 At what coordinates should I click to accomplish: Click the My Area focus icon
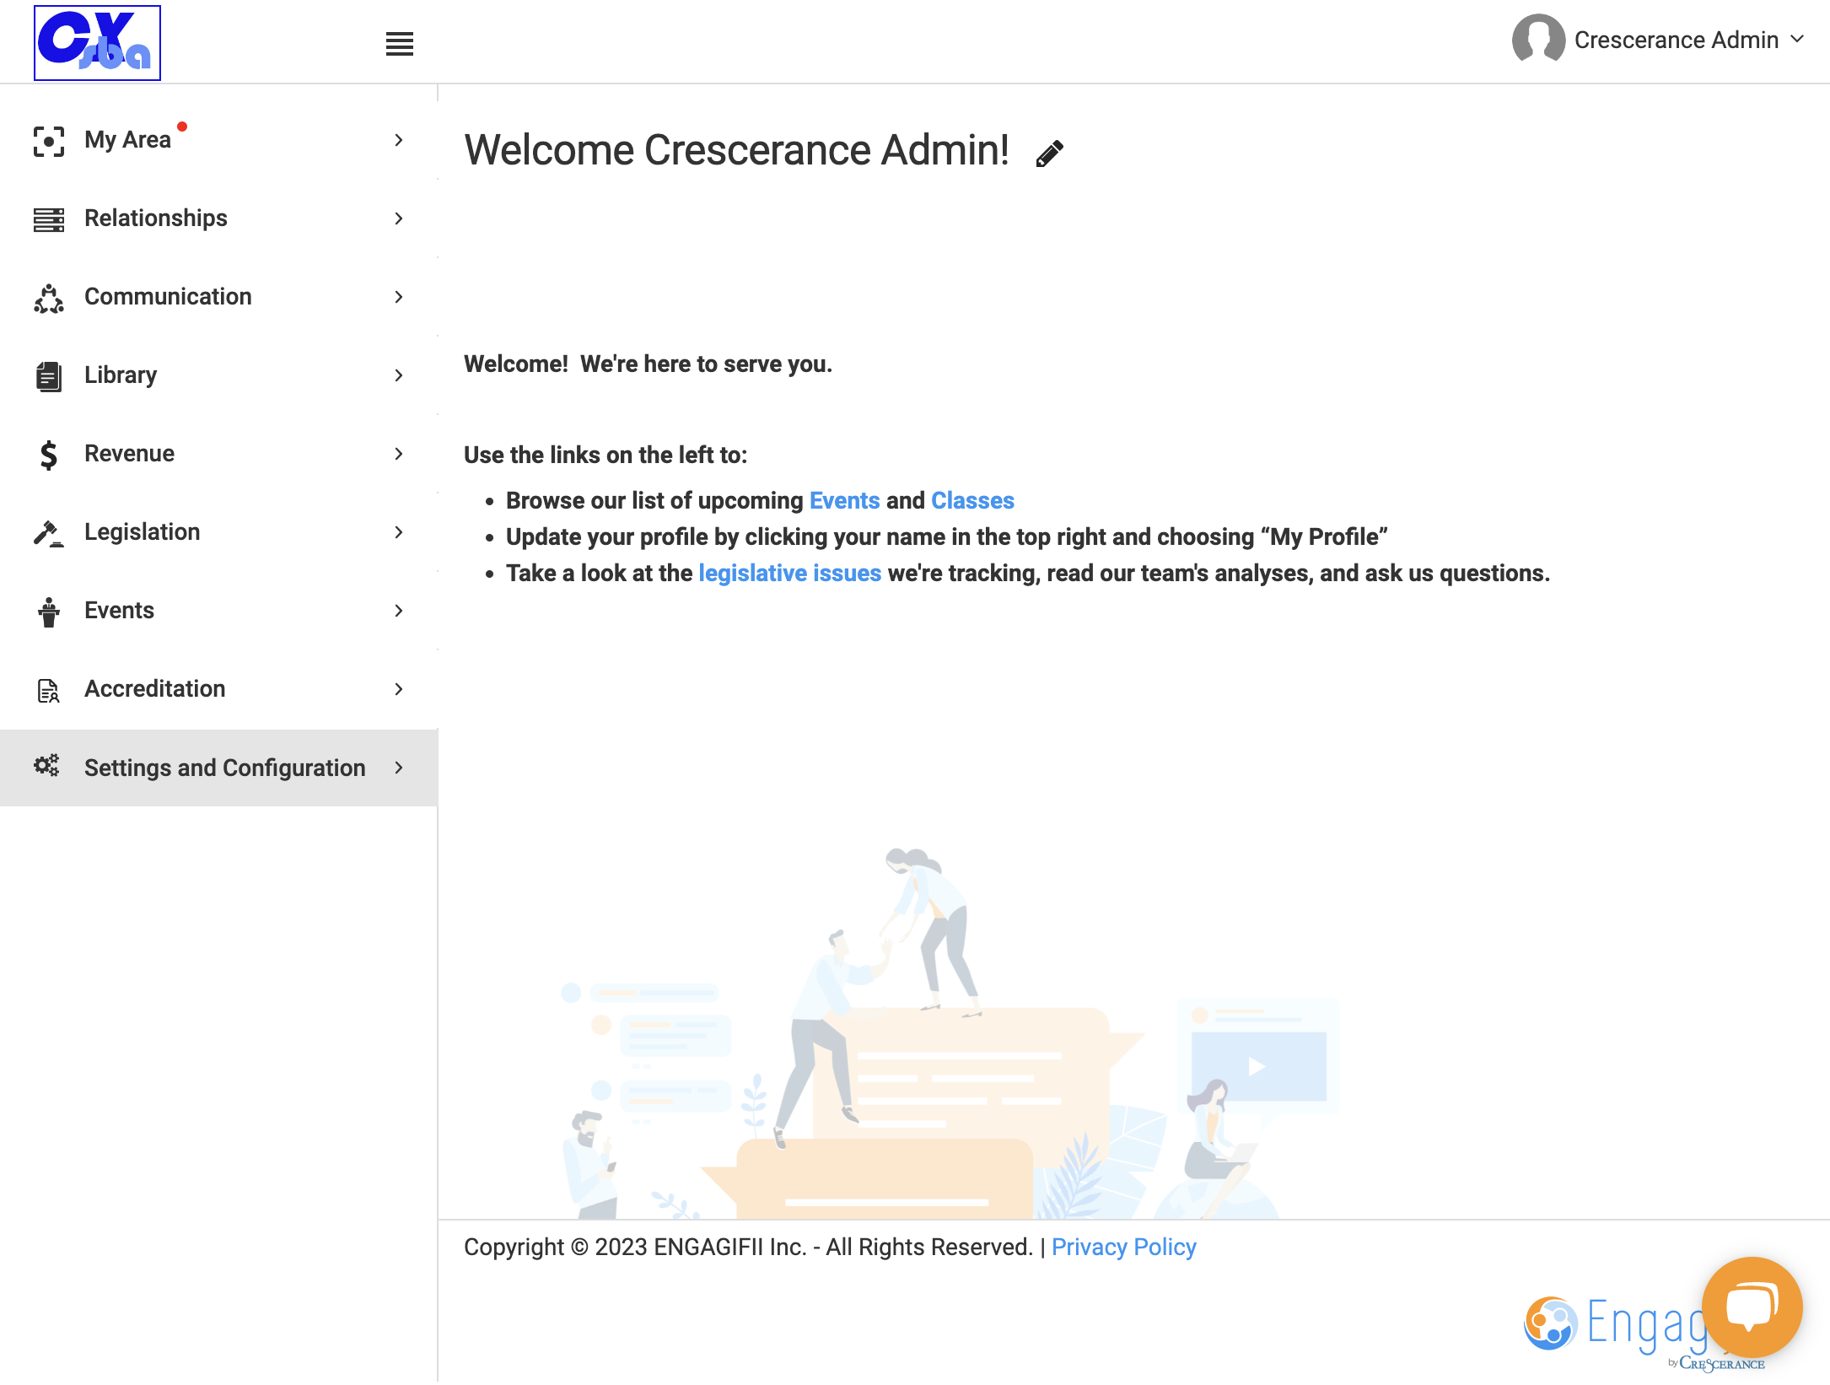pos(49,141)
